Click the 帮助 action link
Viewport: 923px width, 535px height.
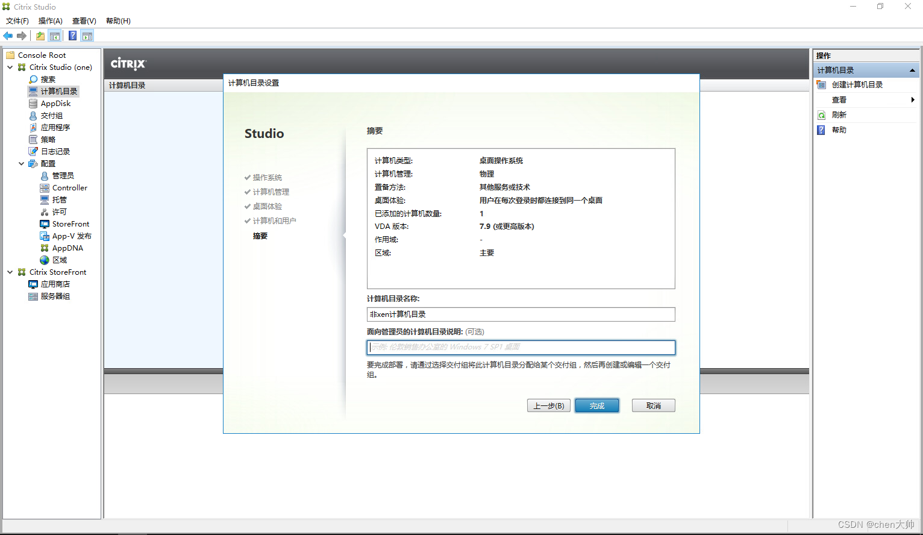point(839,130)
